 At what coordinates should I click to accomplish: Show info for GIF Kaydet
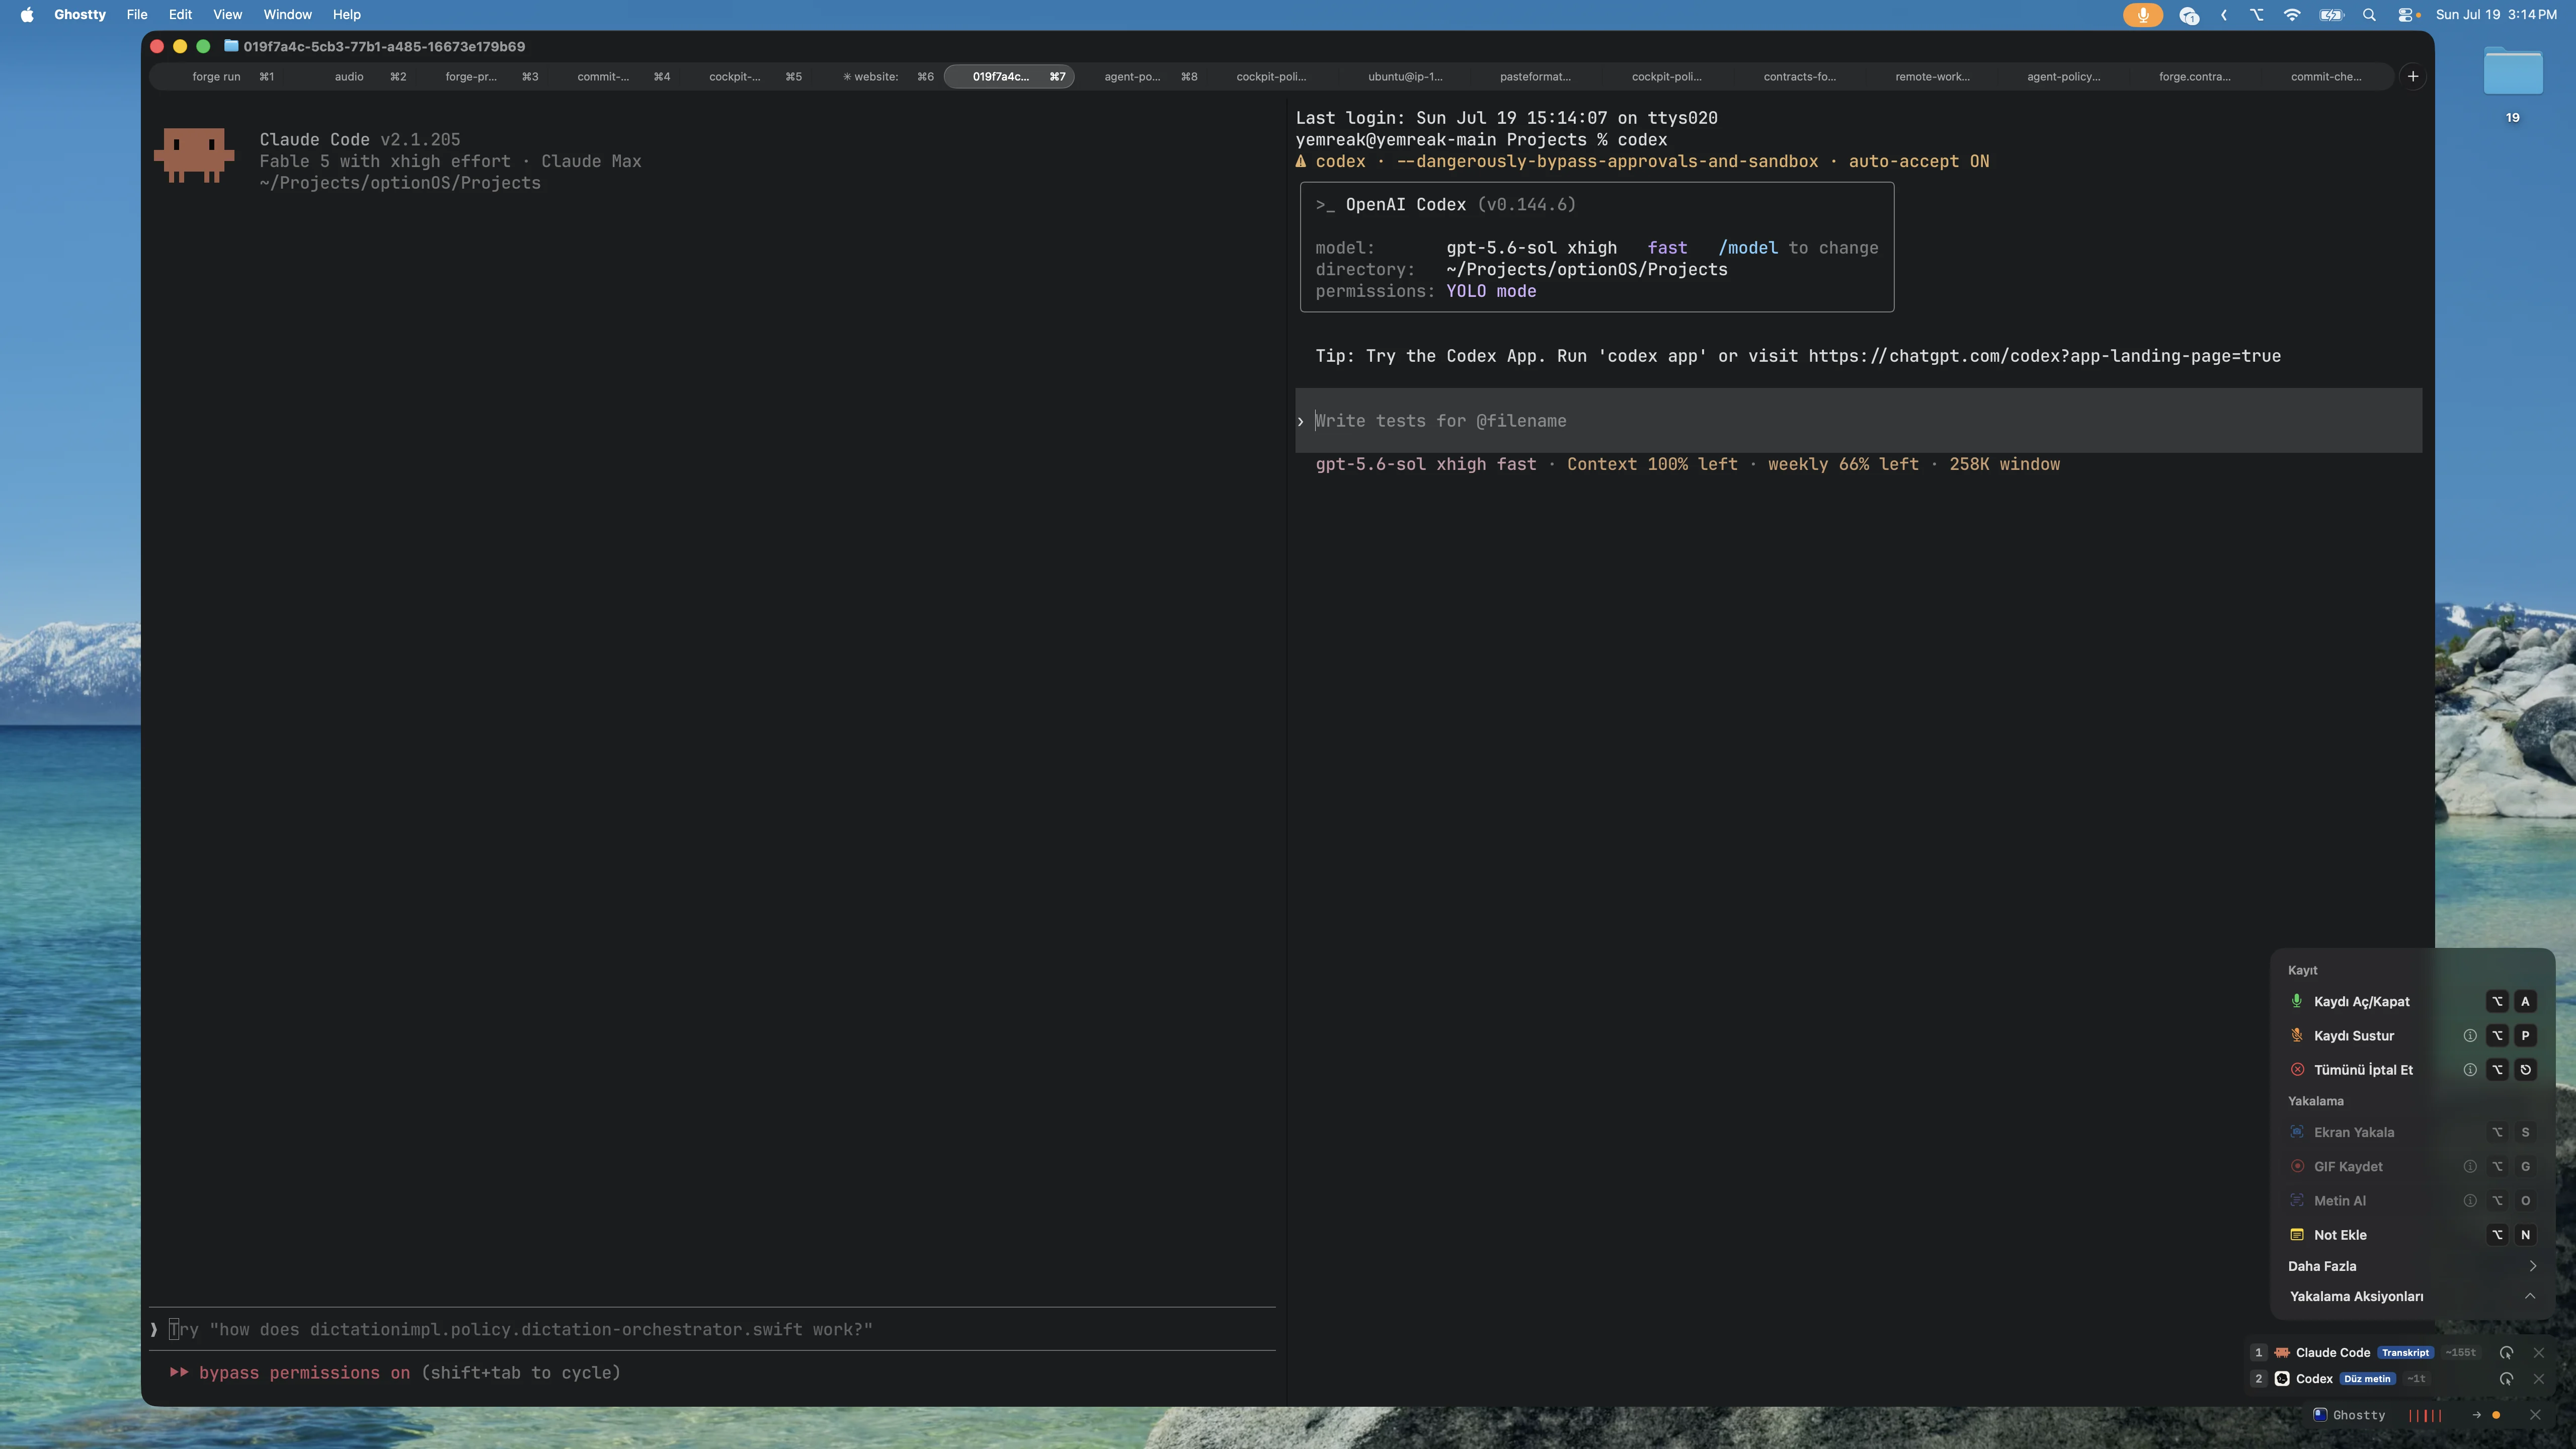tap(2470, 1166)
